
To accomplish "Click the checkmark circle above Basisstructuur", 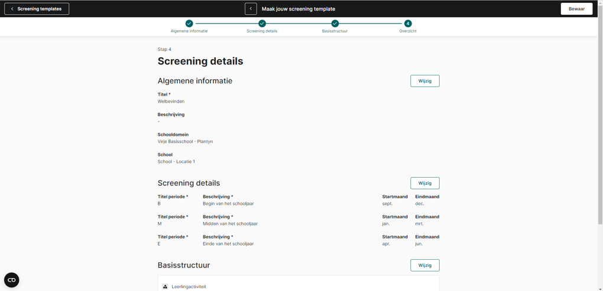I will 335,24.
